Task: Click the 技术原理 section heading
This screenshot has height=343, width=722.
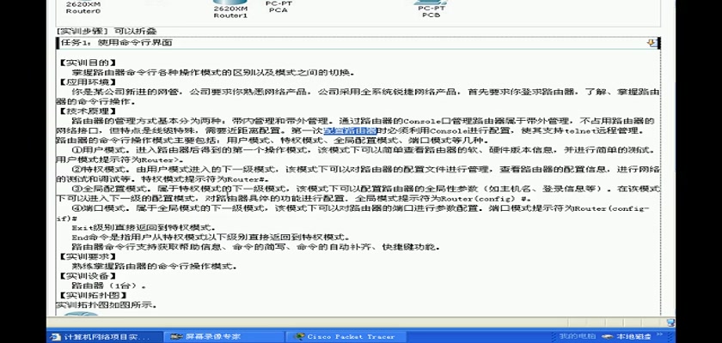Action: (83, 111)
